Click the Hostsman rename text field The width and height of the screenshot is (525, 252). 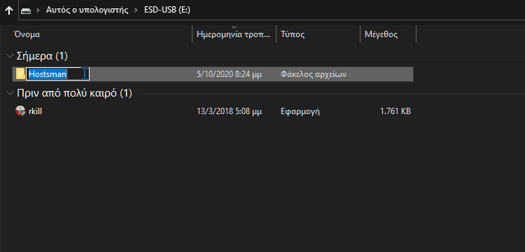57,74
